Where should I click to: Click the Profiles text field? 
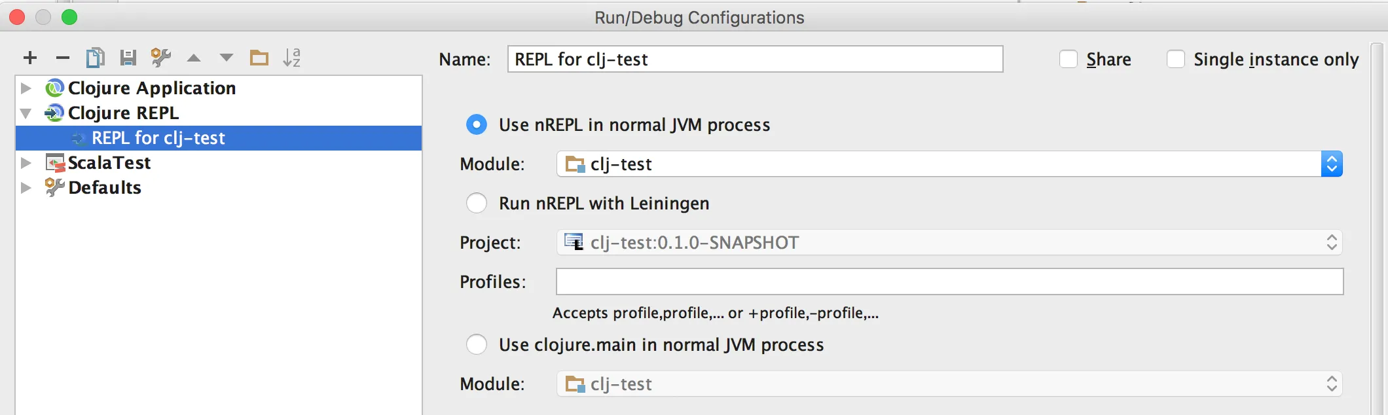tap(949, 282)
